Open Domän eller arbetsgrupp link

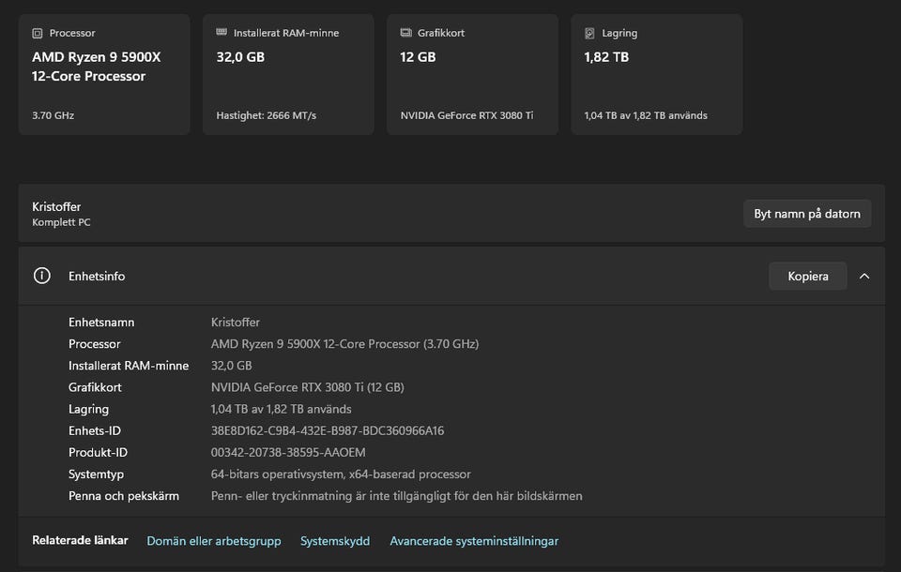[214, 541]
